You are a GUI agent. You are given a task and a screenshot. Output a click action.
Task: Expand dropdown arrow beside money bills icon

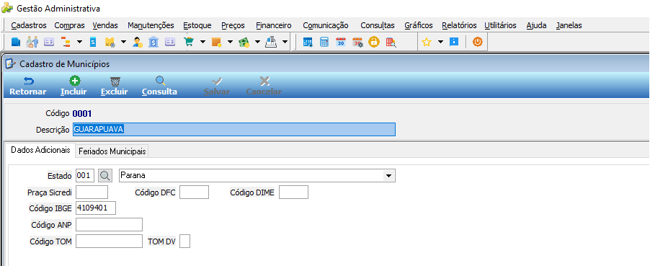click(x=257, y=42)
